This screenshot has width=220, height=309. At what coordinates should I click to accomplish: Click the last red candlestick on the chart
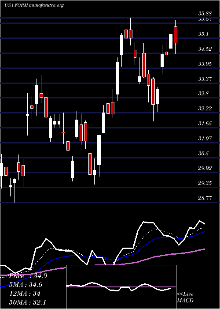[176, 35]
